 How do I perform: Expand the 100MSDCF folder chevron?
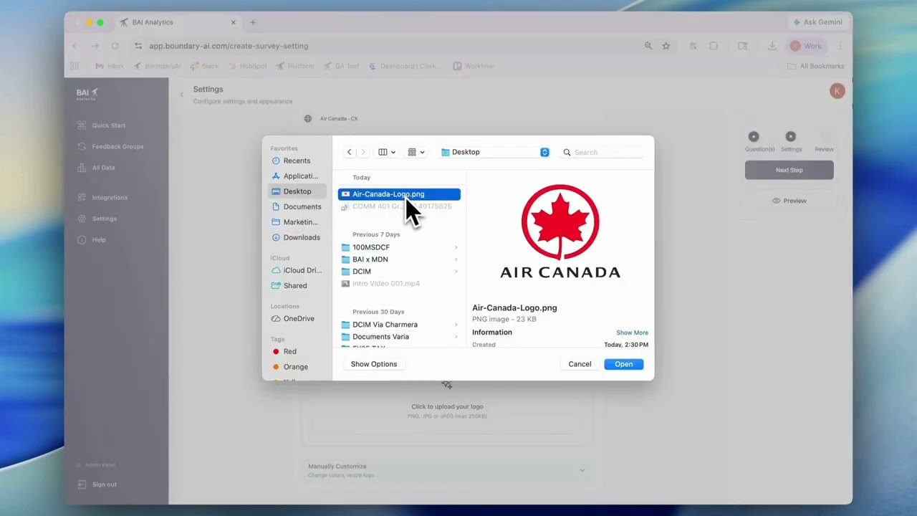tap(456, 247)
